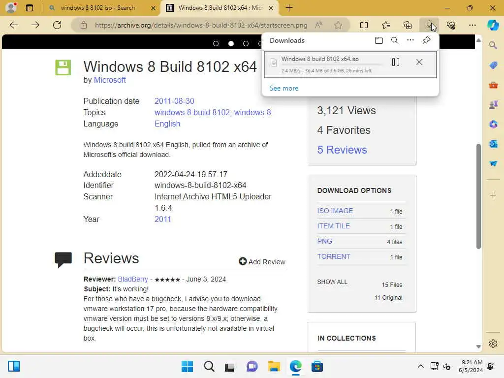The height and width of the screenshot is (378, 504).
Task: Open Edge Settings and more menu
Action: (472, 25)
